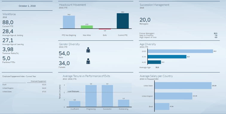Click the Average Salary per Country title
This screenshot has width=226, height=114.
point(156,76)
